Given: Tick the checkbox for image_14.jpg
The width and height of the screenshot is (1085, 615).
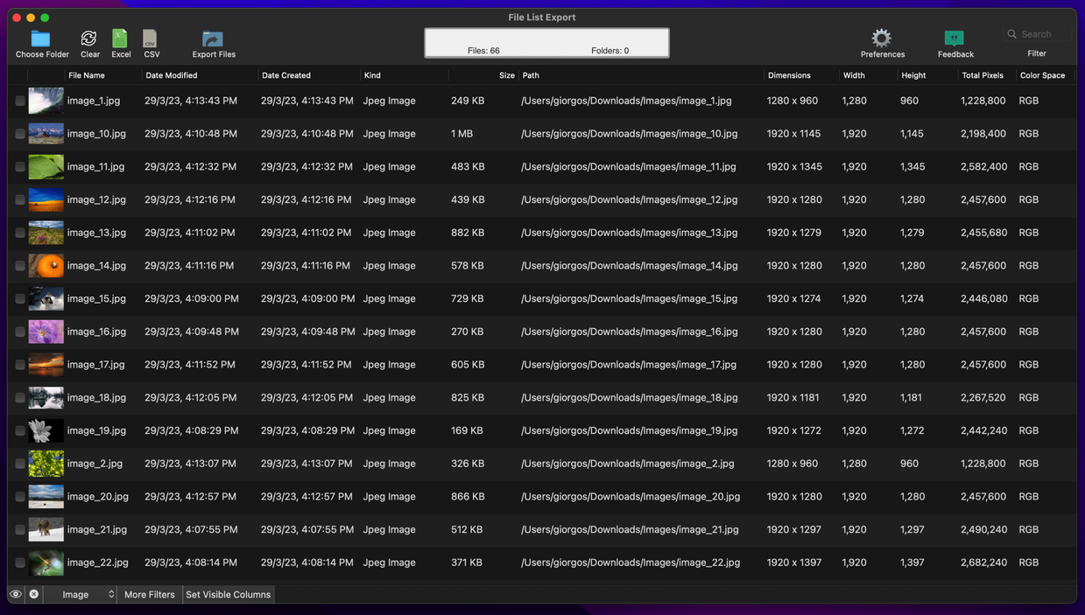Looking at the screenshot, I should 20,266.
